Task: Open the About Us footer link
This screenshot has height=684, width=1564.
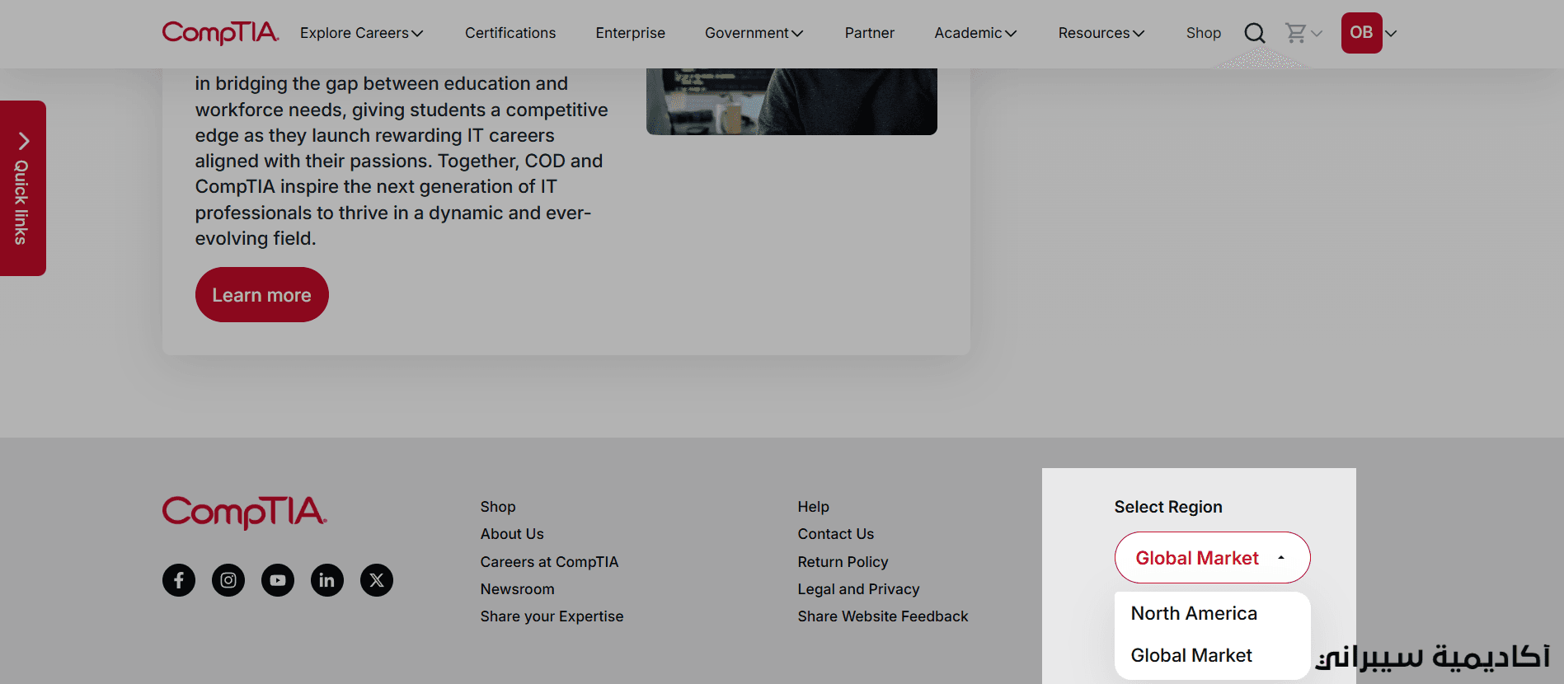Action: [512, 534]
